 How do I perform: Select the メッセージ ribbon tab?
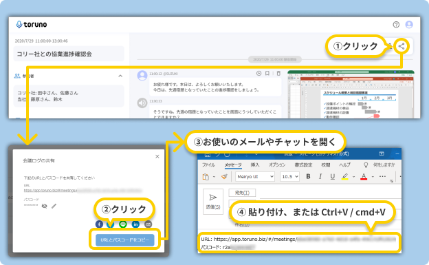(233, 165)
